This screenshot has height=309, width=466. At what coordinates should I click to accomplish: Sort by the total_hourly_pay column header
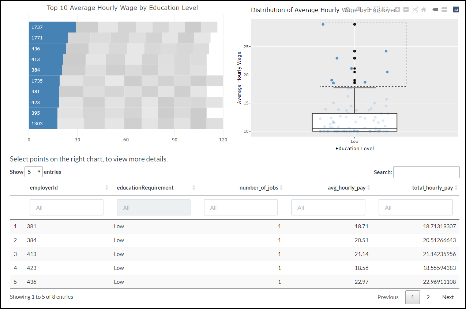(x=432, y=188)
